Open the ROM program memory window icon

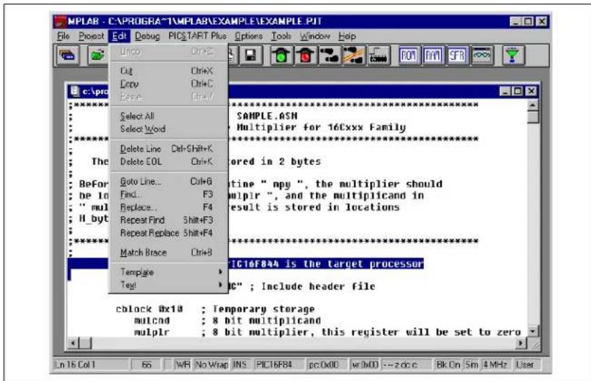coord(409,56)
